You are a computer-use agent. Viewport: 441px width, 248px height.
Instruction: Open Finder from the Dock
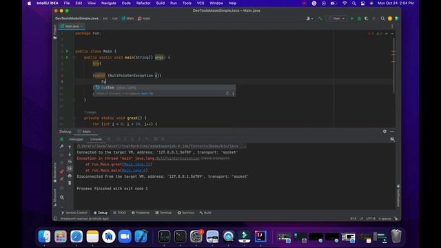[44, 236]
